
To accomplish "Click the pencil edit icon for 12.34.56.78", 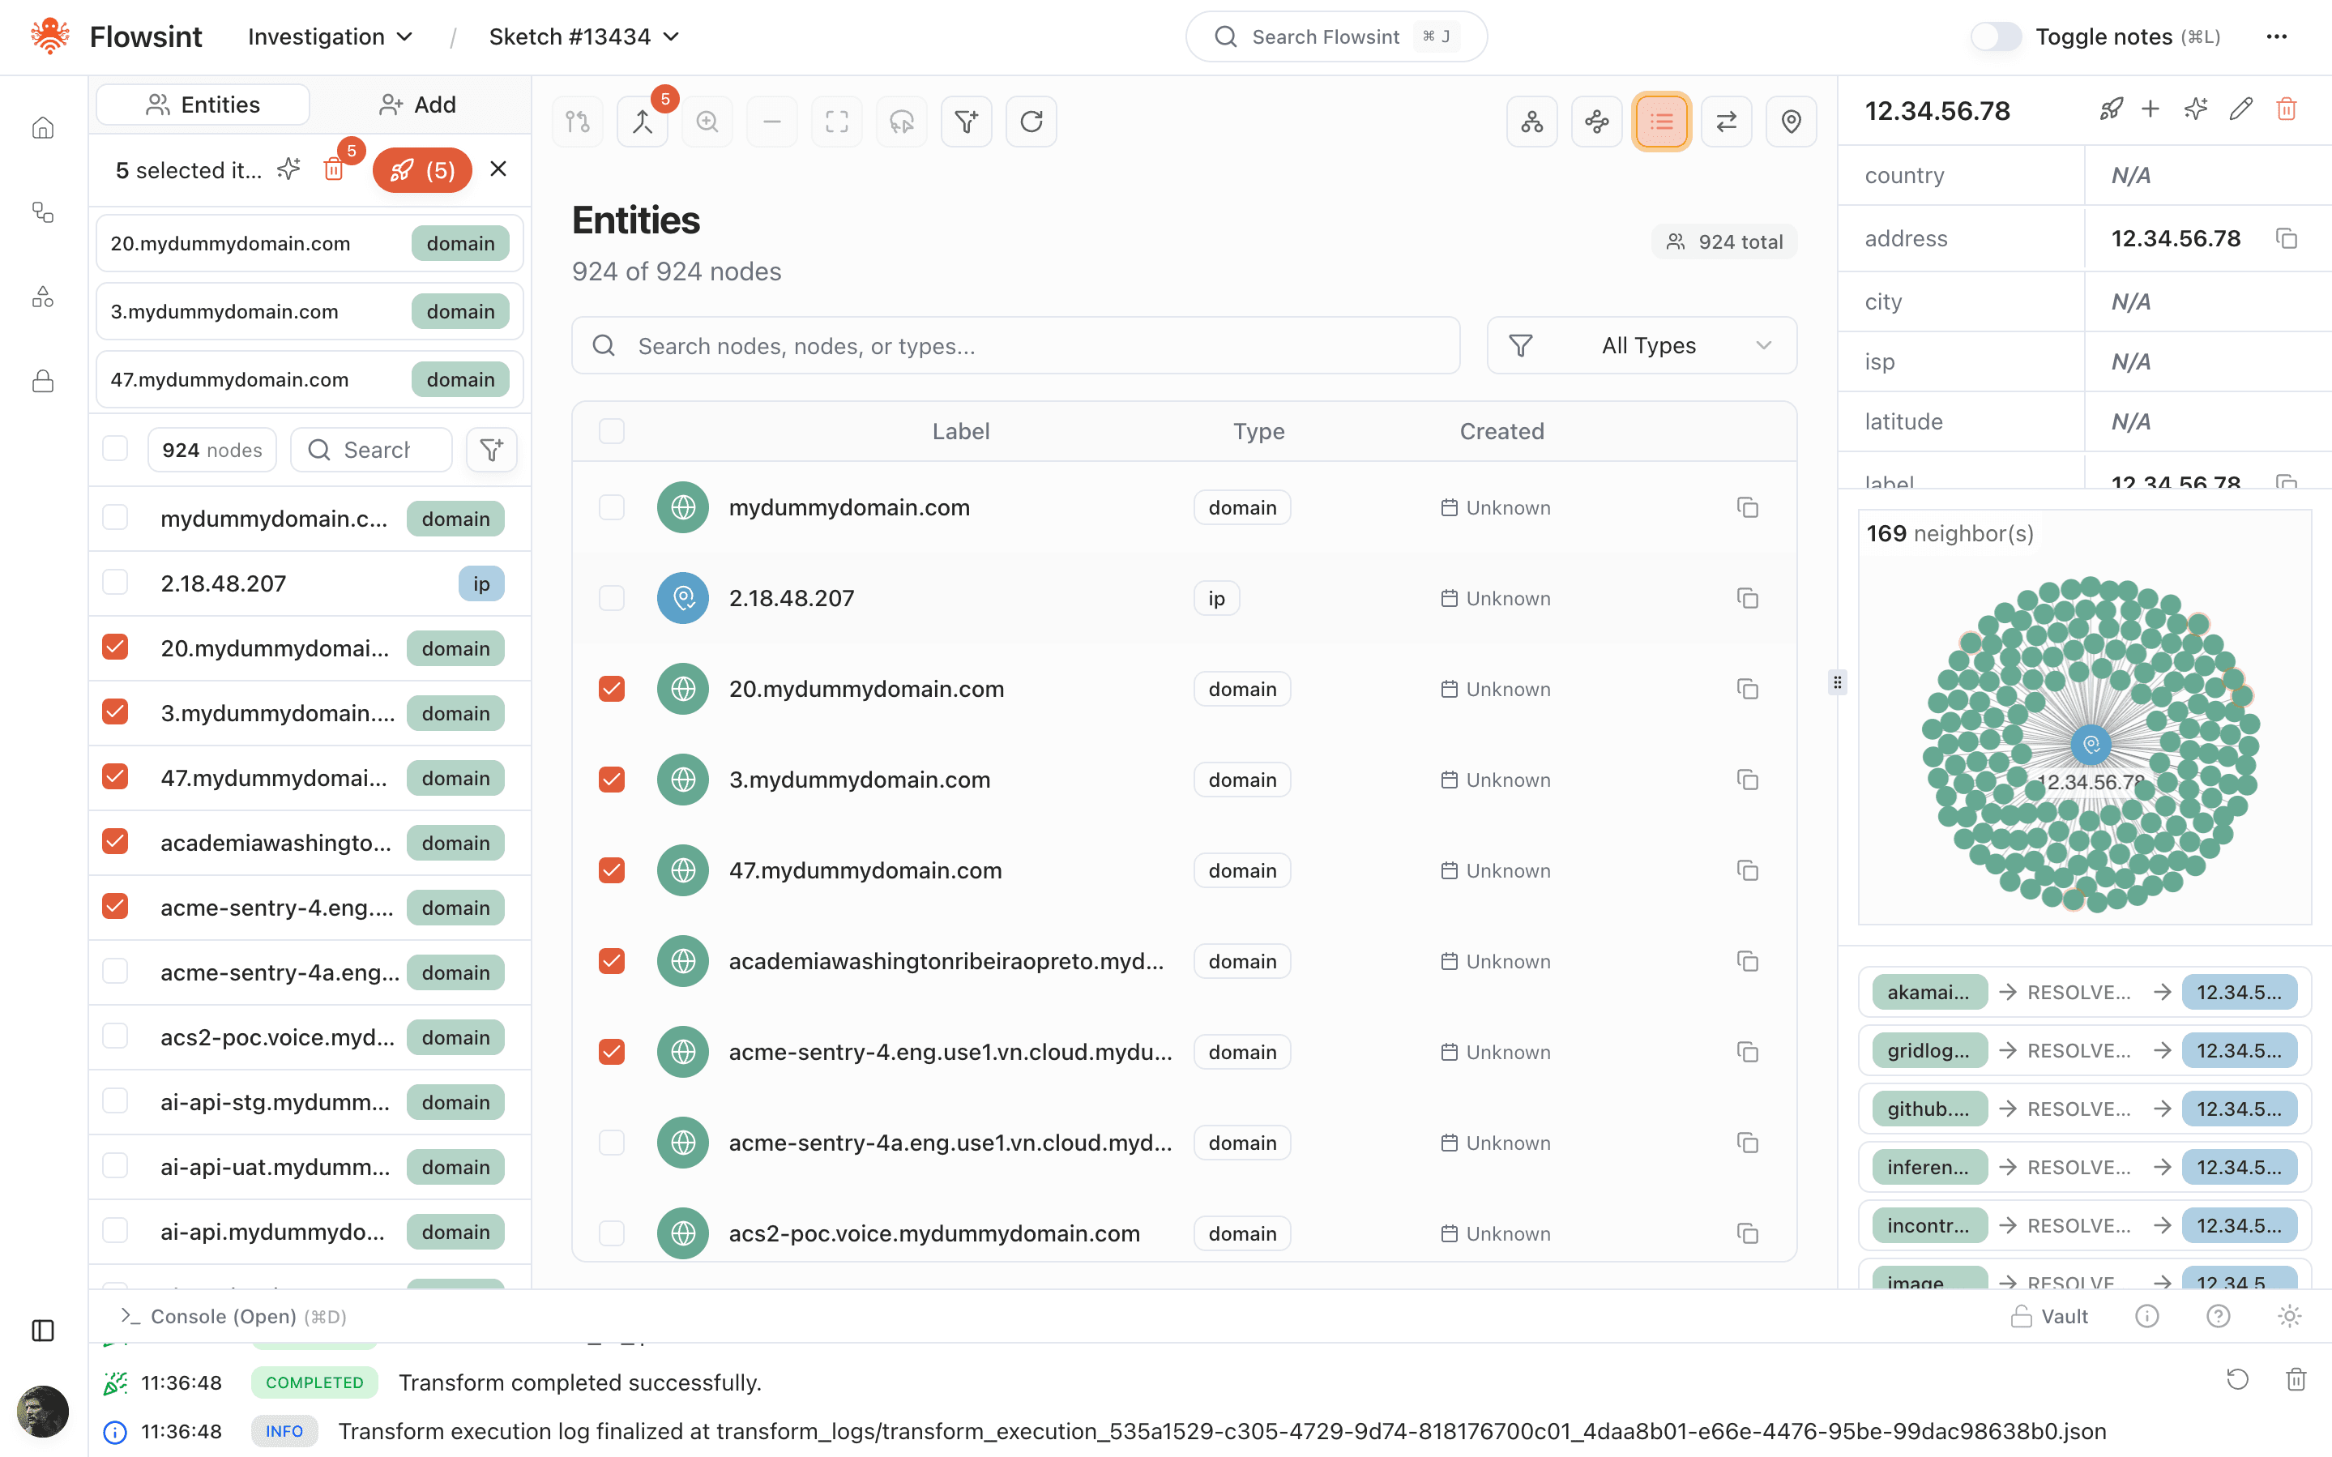I will pos(2240,110).
